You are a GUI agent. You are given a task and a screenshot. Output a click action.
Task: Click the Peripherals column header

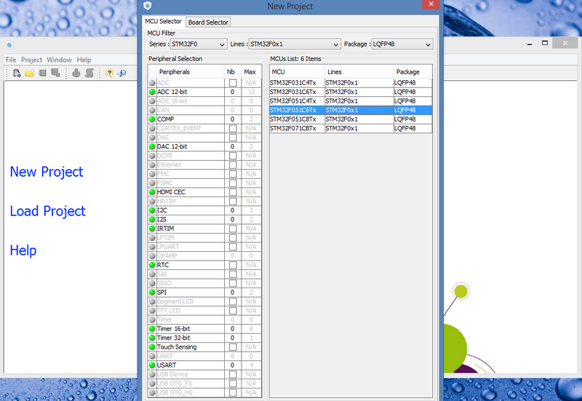191,71
